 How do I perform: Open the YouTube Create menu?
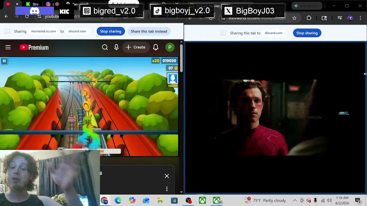(136, 47)
